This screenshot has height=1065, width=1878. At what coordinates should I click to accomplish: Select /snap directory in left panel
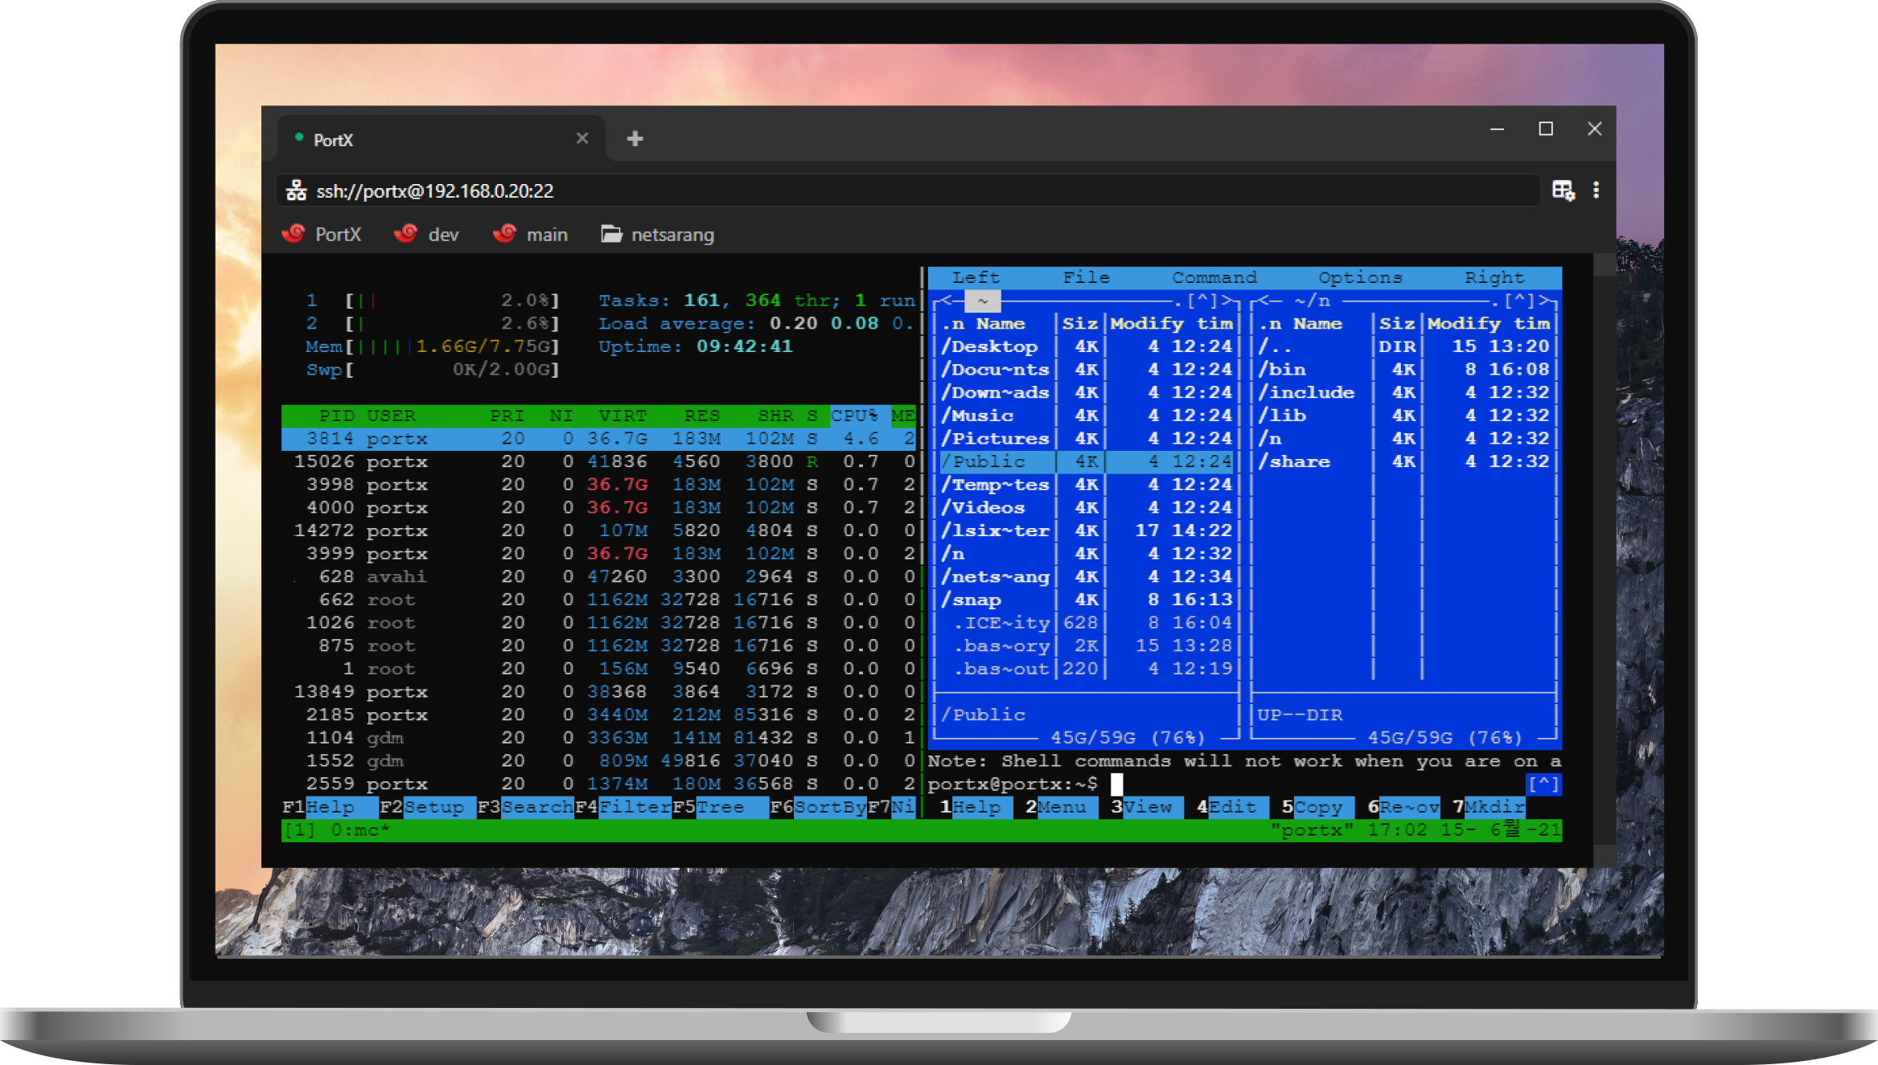click(x=1086, y=600)
